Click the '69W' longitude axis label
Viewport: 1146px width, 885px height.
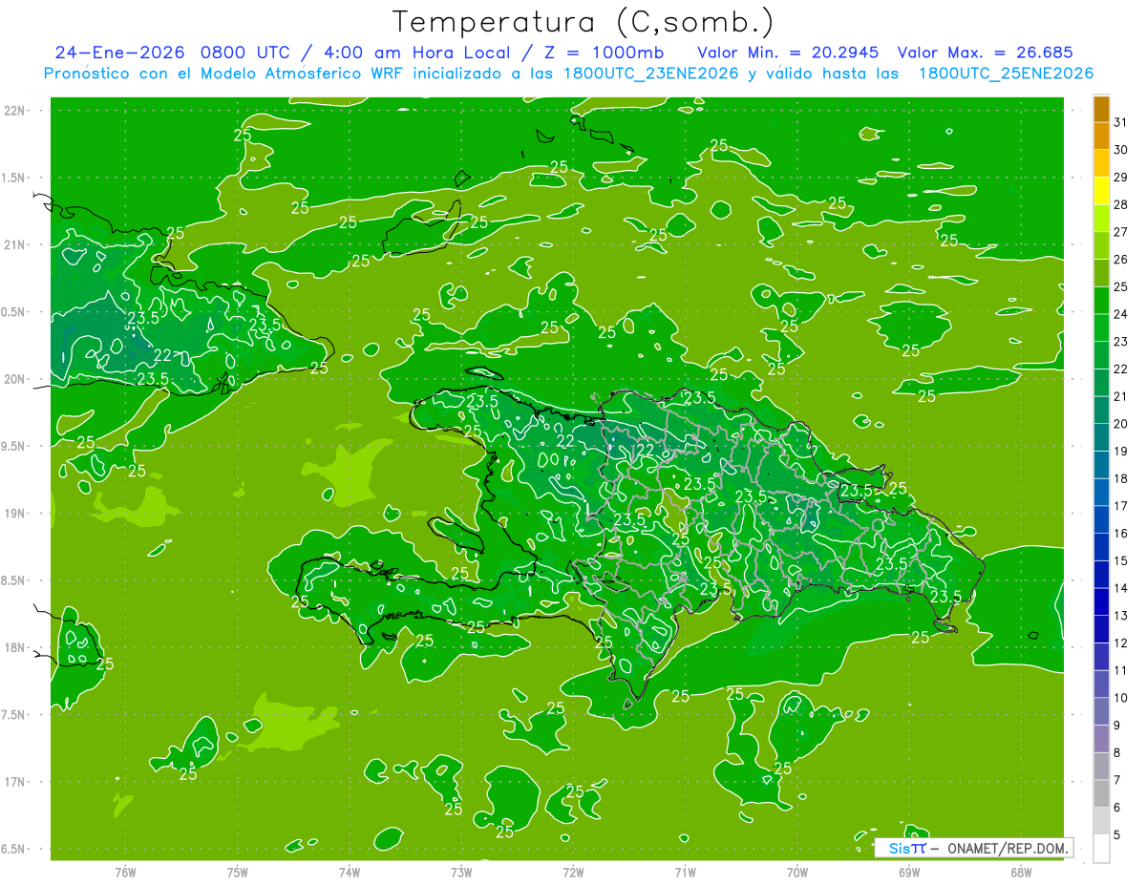coord(908,873)
